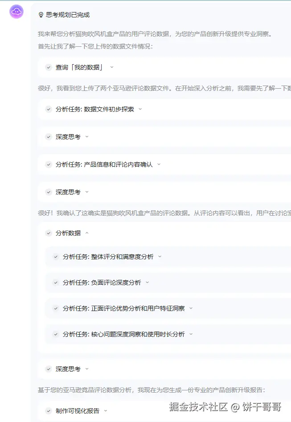The height and width of the screenshot is (422, 291).
Task: Click sentence starting 很好，我看到您上传了两个亚马逊评论
Action: pos(164,88)
